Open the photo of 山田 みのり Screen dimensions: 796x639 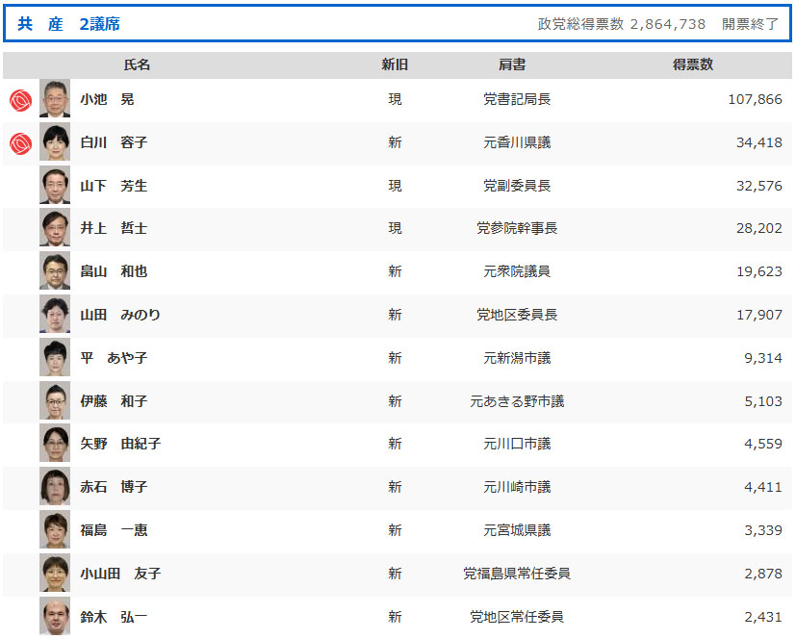(55, 314)
